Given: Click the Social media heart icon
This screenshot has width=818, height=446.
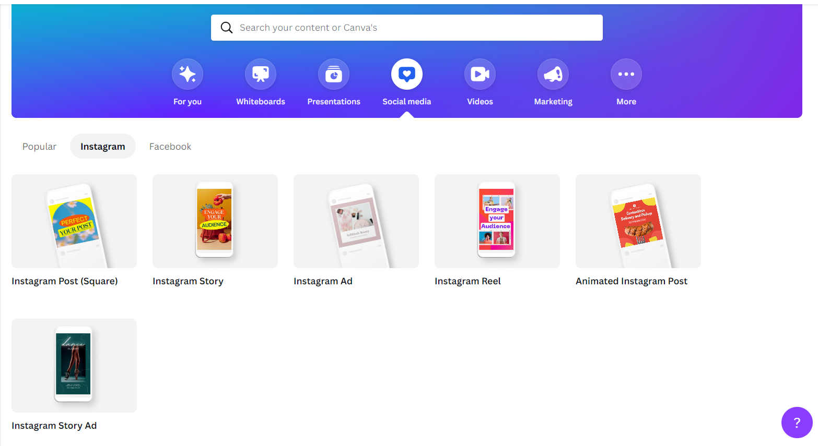Looking at the screenshot, I should click(x=407, y=74).
